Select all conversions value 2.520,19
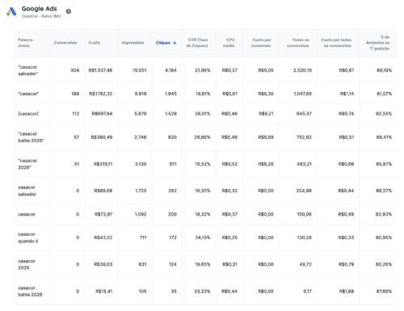404x311 pixels. [x=302, y=70]
